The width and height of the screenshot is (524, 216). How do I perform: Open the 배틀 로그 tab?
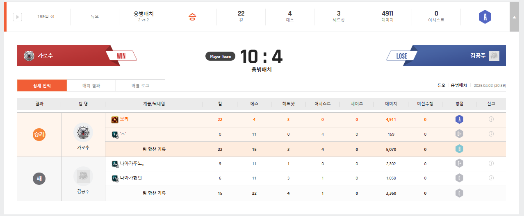140,86
